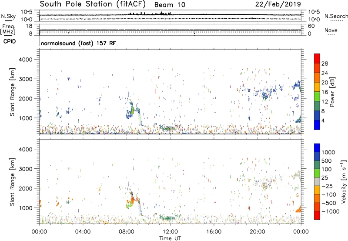348x241 pixels.
Task: Click the "04:00" time tick label
Action: [x=83, y=232]
